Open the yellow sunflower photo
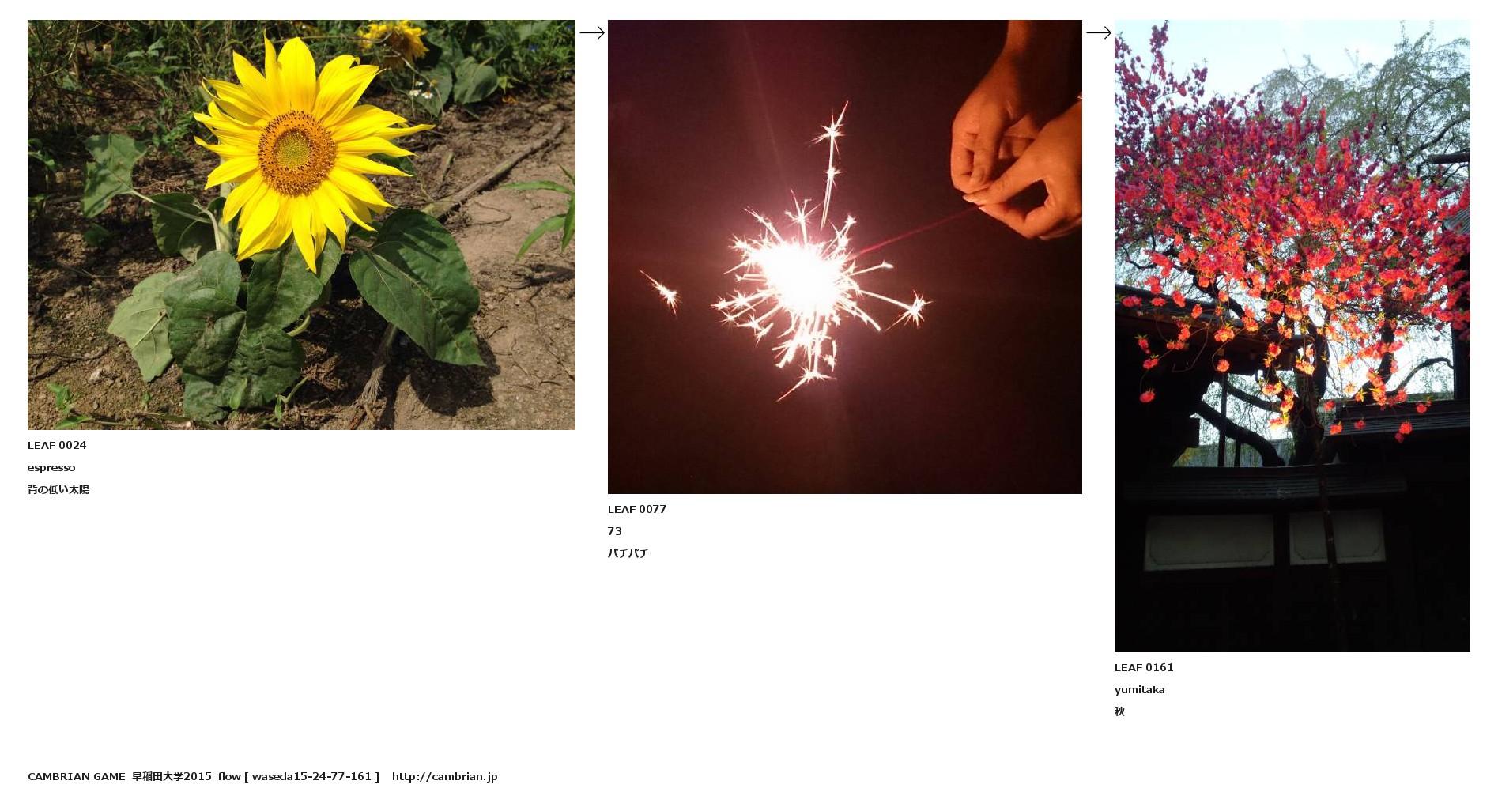The height and width of the screenshot is (796, 1498). (x=301, y=224)
